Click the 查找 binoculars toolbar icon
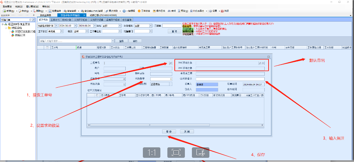The image size is (354, 162). tap(169, 11)
